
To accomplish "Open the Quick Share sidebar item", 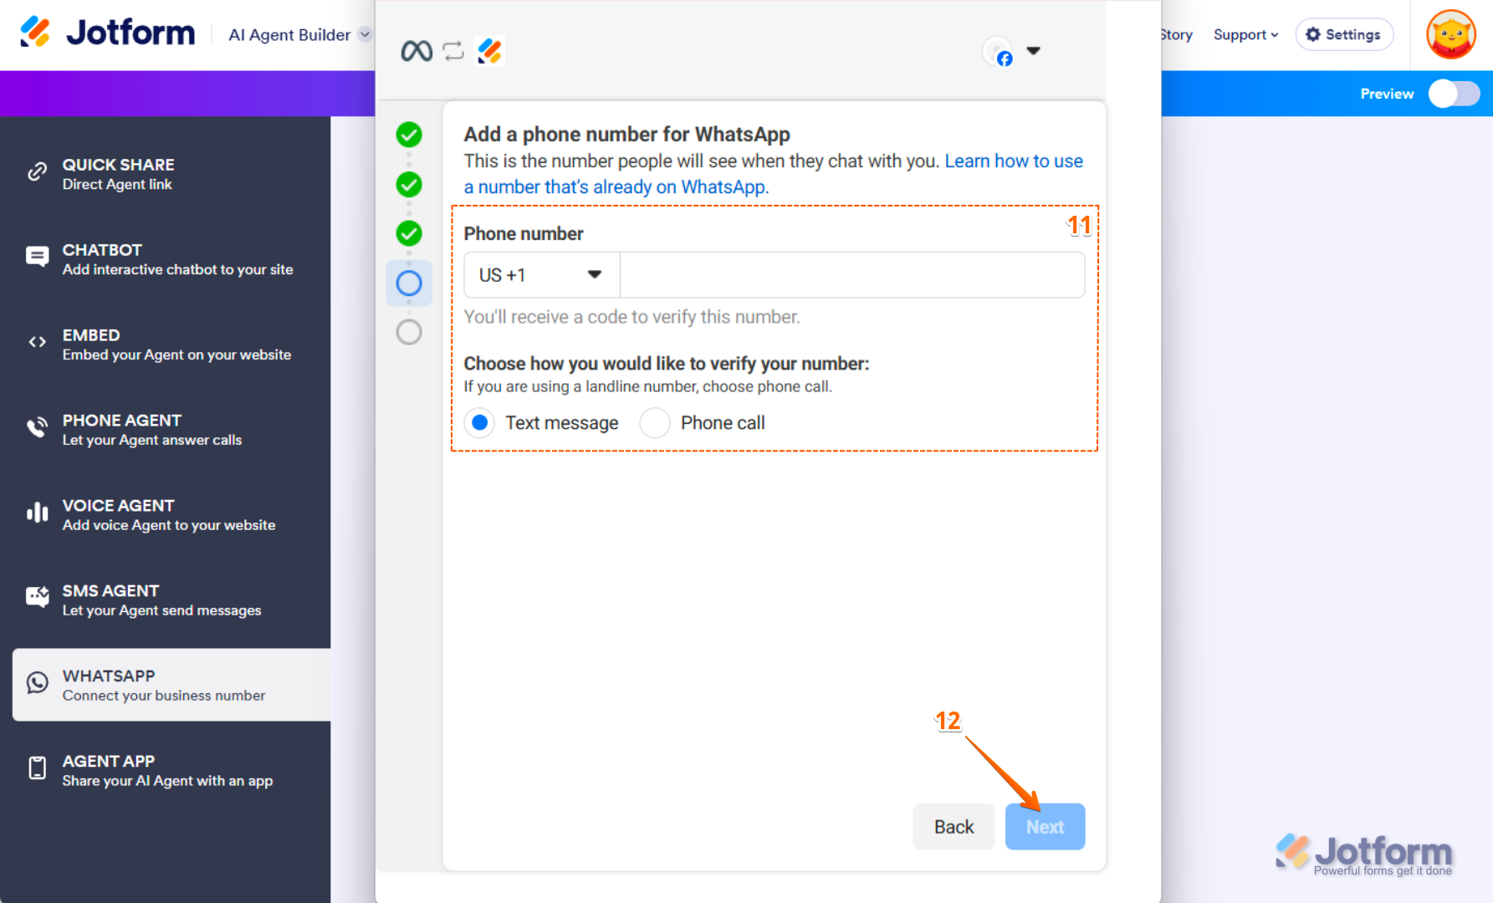I will coord(171,174).
